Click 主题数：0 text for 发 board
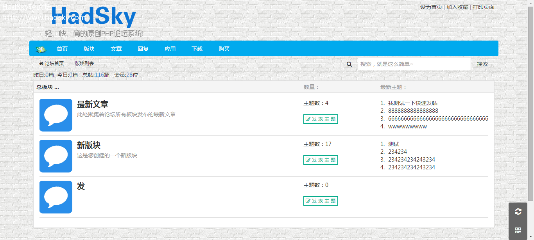The image size is (534, 240). pyautogui.click(x=316, y=185)
